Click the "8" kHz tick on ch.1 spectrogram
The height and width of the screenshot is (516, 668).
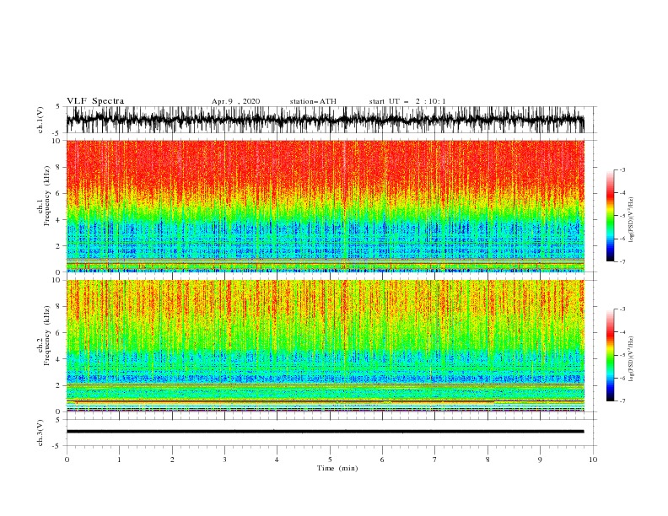pos(58,167)
